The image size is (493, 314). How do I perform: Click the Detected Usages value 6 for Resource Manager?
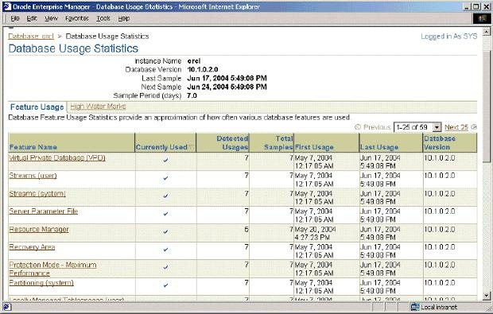[246, 230]
